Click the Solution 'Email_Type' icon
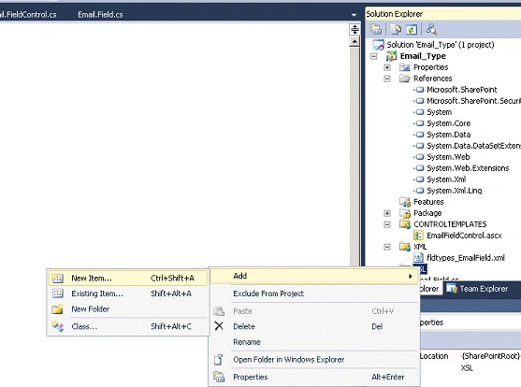This screenshot has height=387, width=521. 378,45
